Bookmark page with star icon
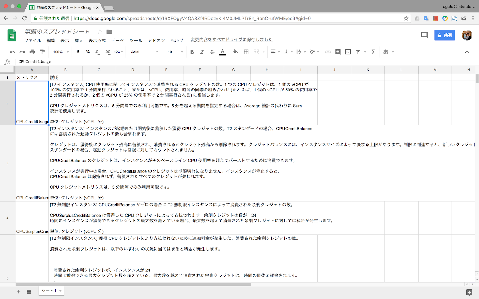479x299 pixels. [406, 19]
